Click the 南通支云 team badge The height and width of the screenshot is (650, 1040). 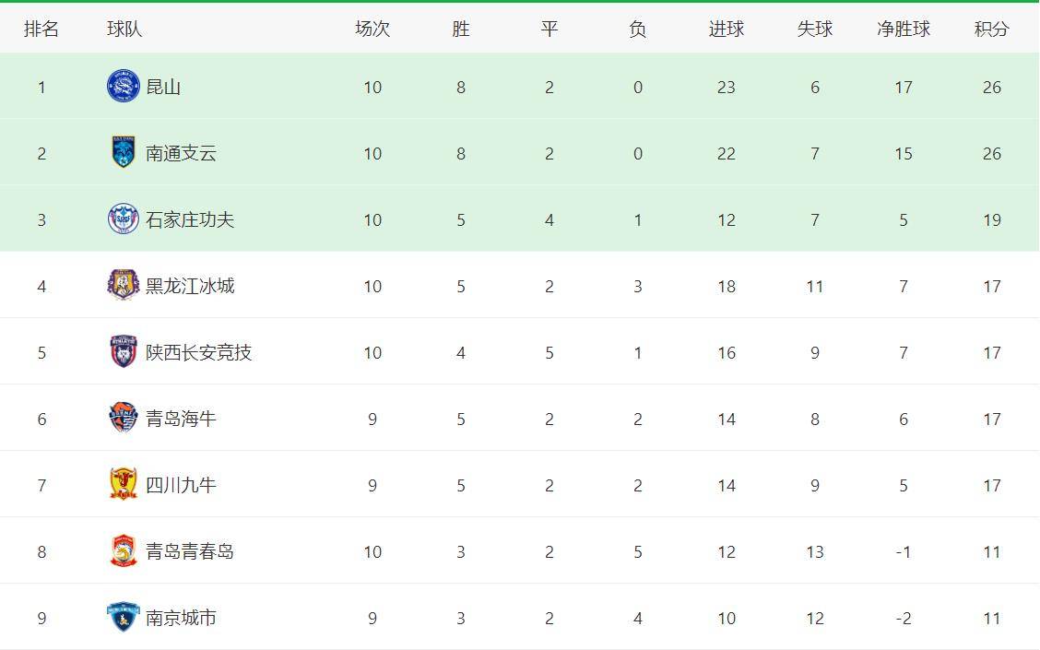[124, 152]
